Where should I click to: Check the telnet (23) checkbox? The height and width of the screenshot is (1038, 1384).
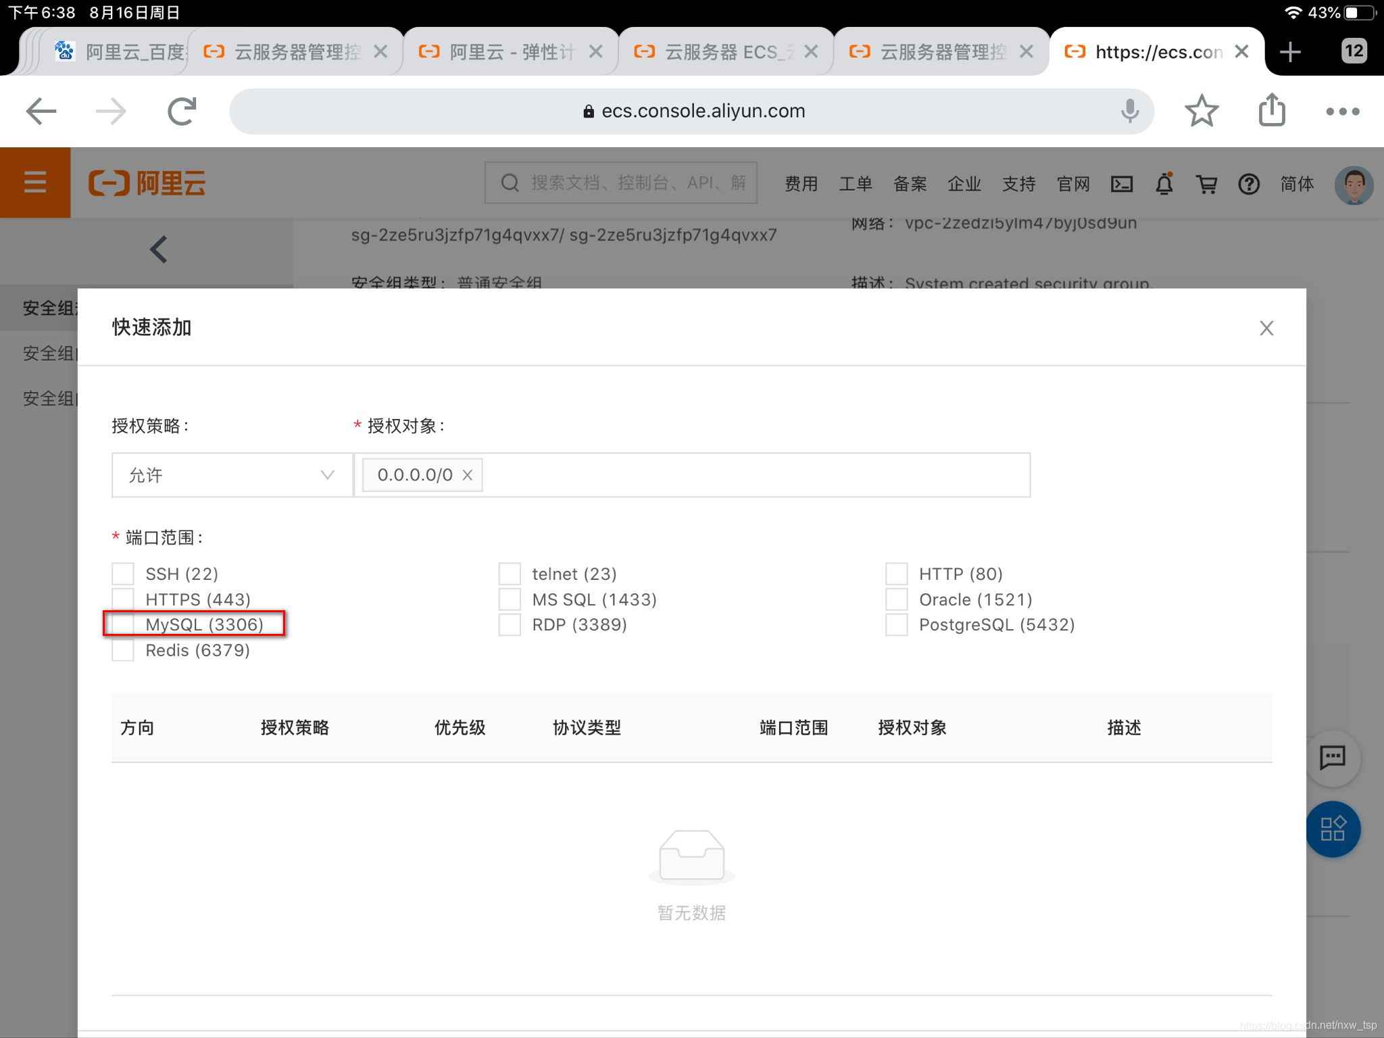[x=510, y=574]
